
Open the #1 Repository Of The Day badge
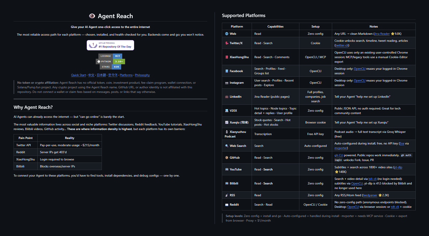pos(110,45)
